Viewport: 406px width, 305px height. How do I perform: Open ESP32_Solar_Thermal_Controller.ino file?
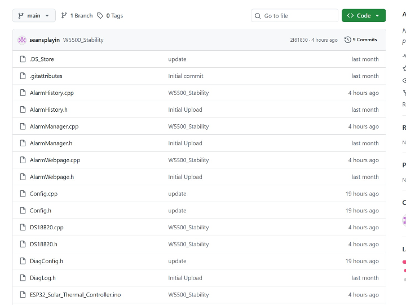pyautogui.click(x=75, y=295)
